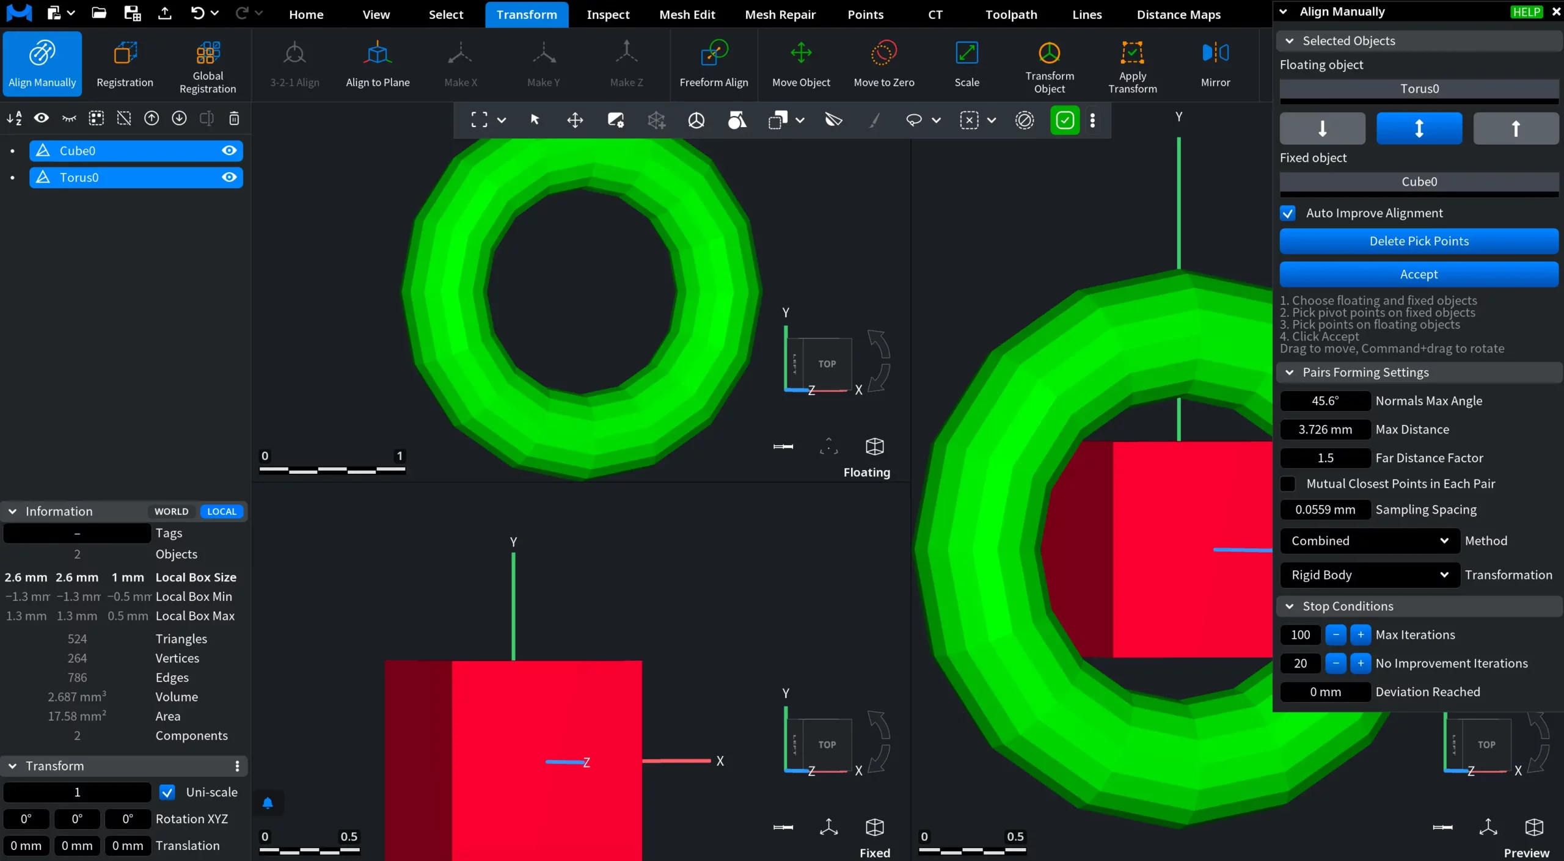Move object up in scene tree
This screenshot has width=1564, height=861.
coord(152,118)
